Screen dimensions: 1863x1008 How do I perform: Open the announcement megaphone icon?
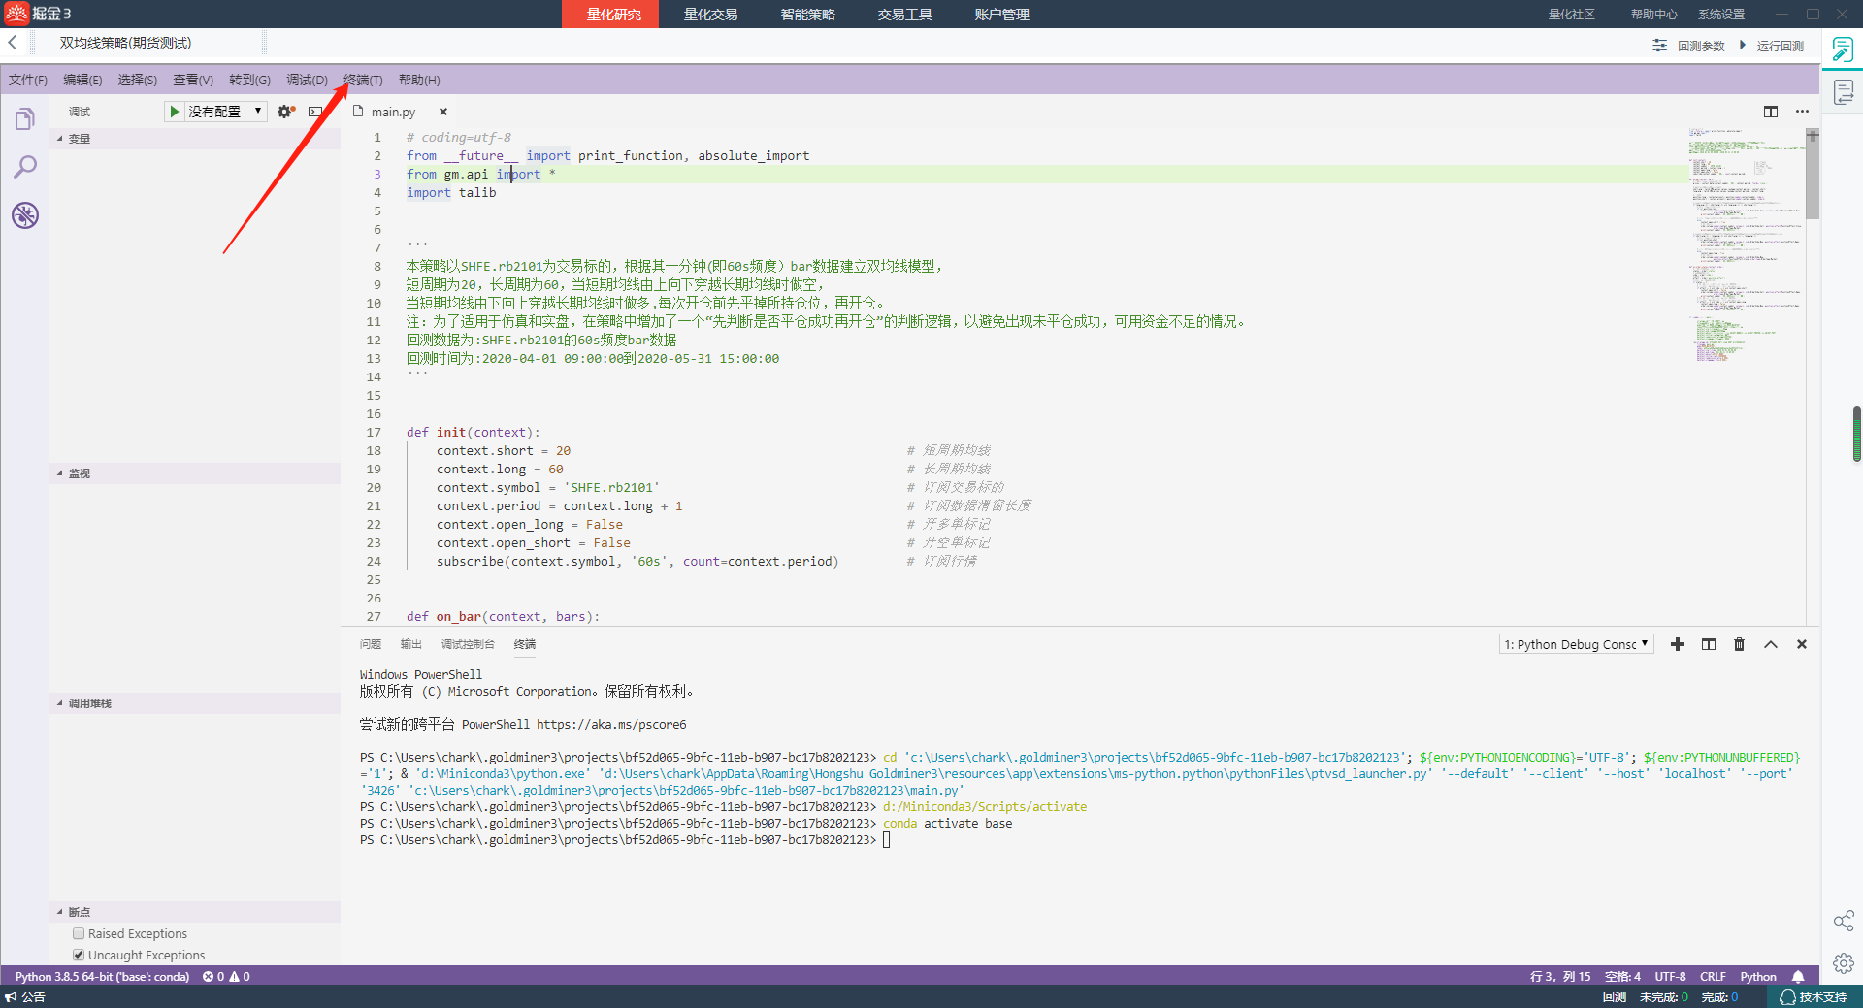[x=11, y=997]
